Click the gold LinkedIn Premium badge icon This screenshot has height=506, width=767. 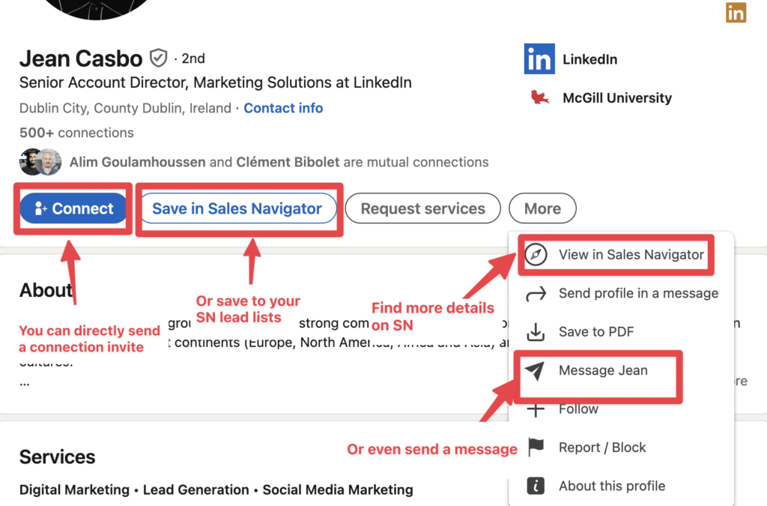(x=736, y=12)
